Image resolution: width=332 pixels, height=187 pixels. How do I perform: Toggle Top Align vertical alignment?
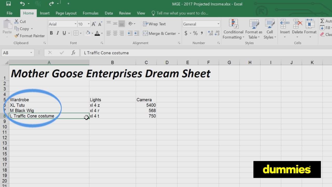pos(109,24)
